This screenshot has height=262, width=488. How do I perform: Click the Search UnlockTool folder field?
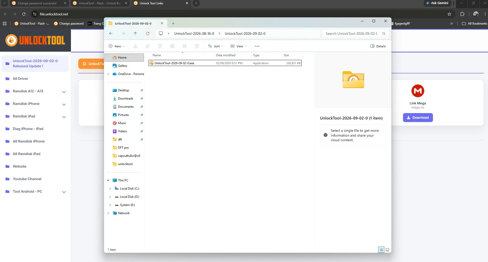coord(355,34)
